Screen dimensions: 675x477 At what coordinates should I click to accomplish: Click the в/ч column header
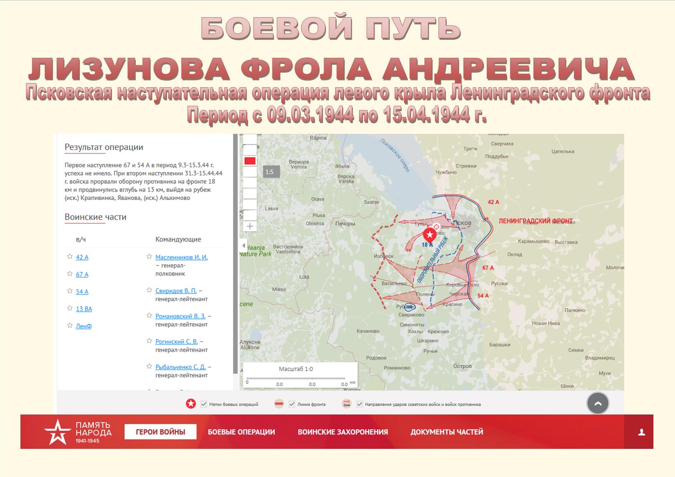tap(81, 239)
